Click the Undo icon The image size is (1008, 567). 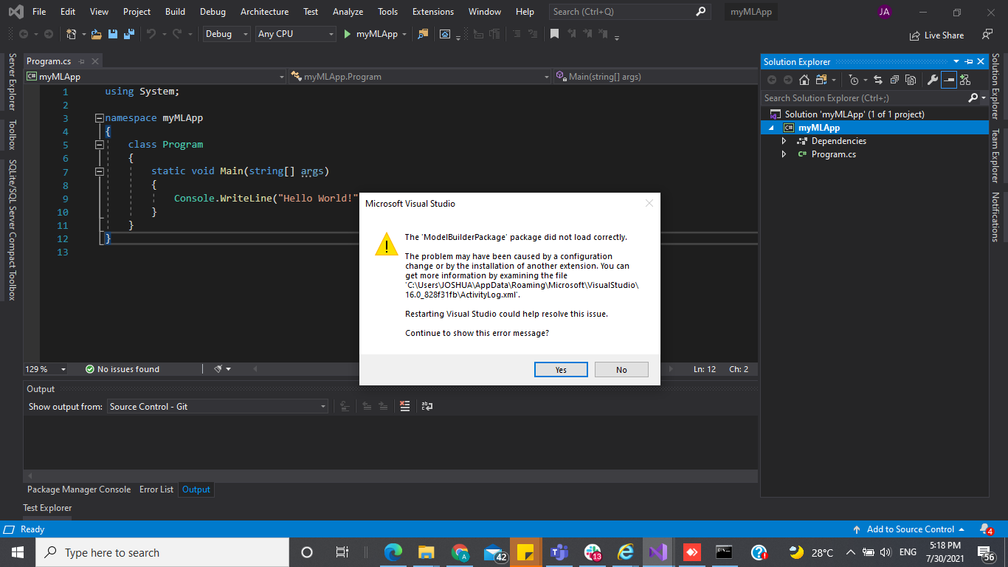(153, 34)
